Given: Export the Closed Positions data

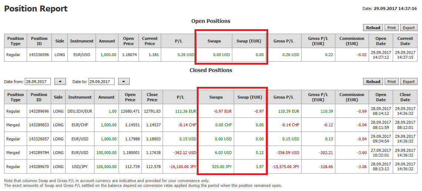Looking at the screenshot, I should point(409,82).
